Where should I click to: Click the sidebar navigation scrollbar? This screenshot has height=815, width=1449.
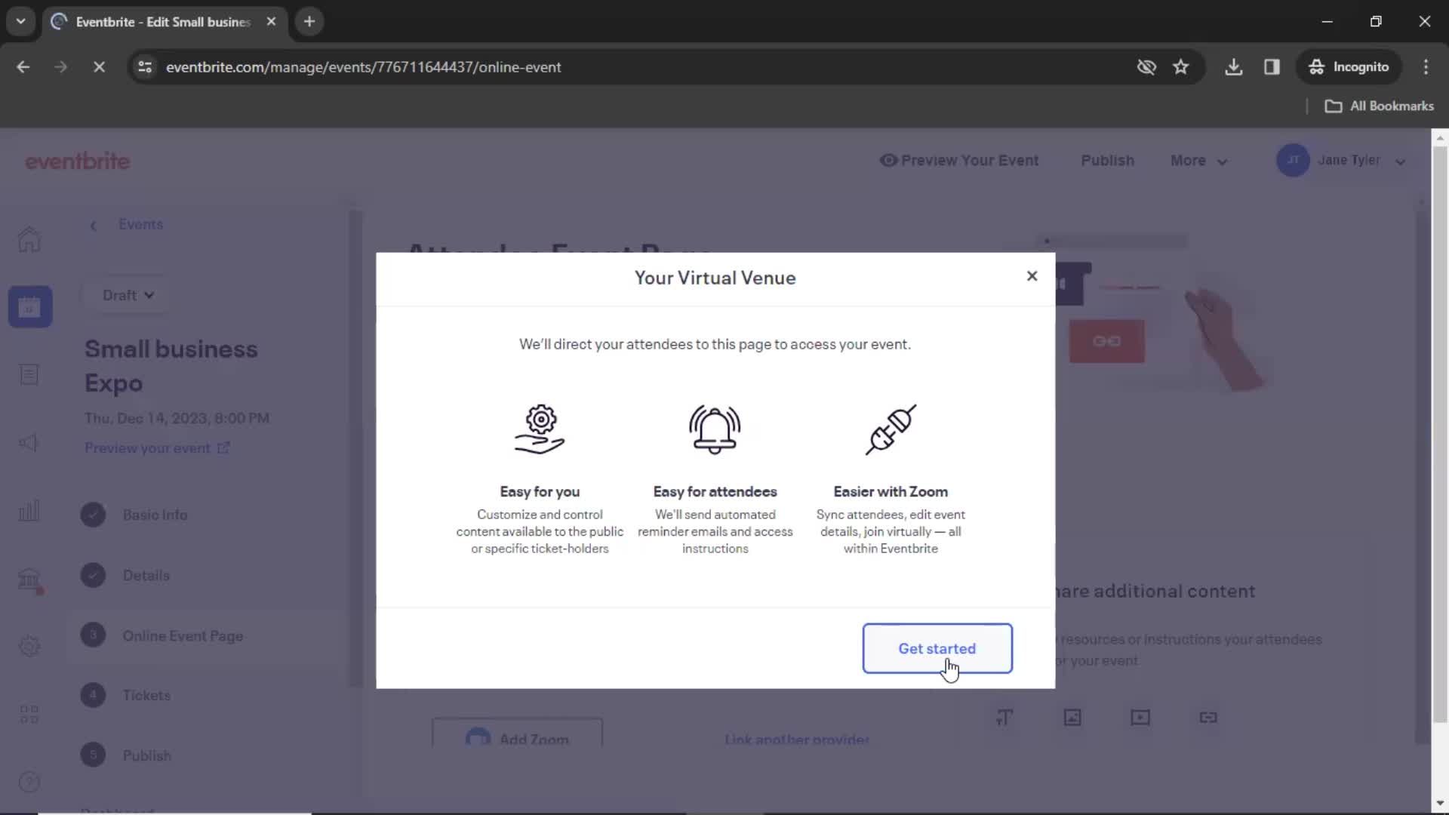coord(355,450)
